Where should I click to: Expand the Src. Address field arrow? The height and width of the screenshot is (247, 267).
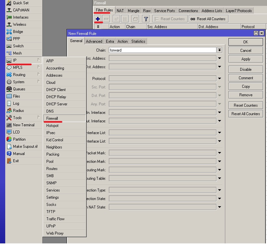click(219, 58)
